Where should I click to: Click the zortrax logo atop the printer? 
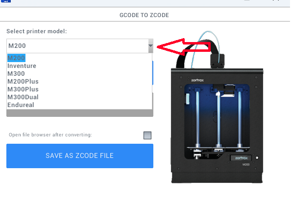coord(197,80)
